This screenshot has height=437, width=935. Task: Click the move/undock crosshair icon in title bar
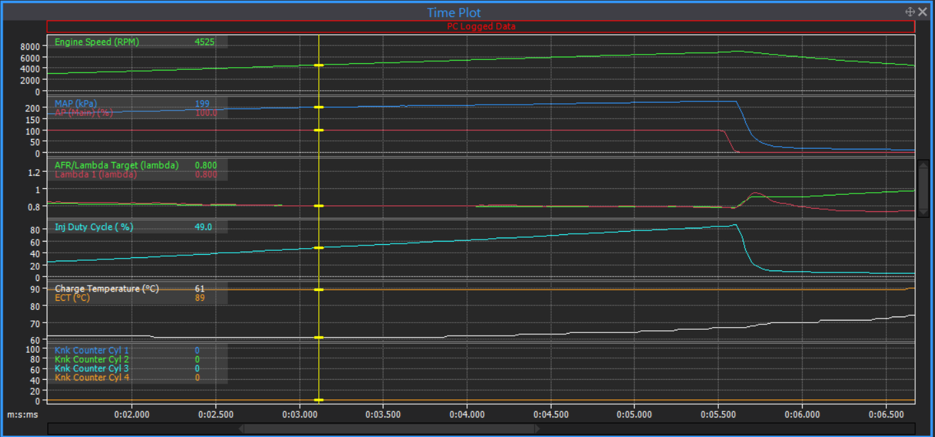tap(909, 12)
